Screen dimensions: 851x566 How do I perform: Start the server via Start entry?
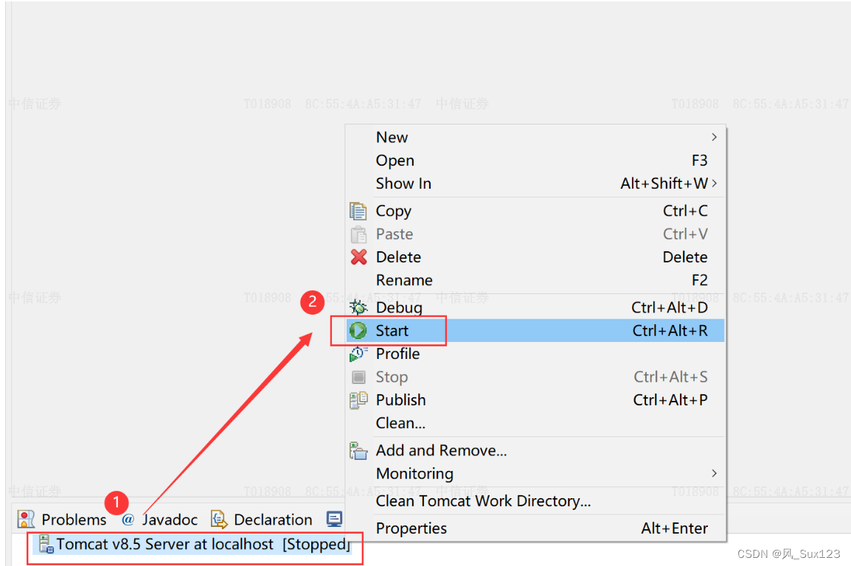[535, 330]
